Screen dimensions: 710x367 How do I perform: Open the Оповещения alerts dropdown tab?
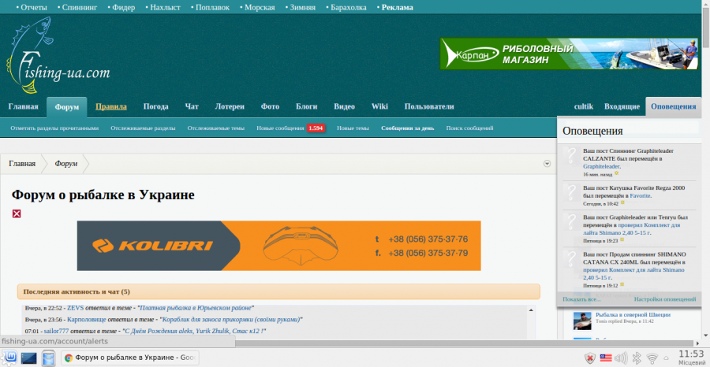[x=673, y=107]
